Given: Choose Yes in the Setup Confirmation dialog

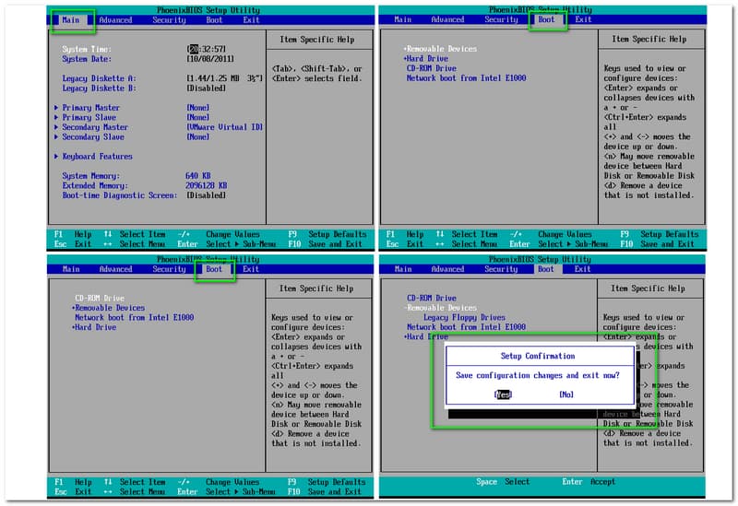Looking at the screenshot, I should point(503,394).
